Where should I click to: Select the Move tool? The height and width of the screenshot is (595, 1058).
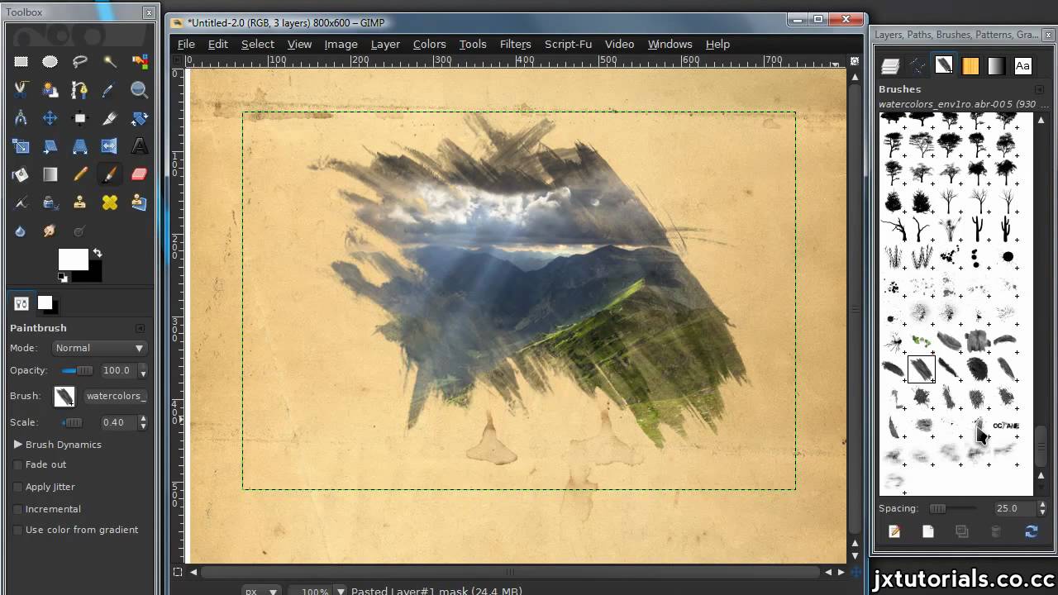pyautogui.click(x=50, y=117)
